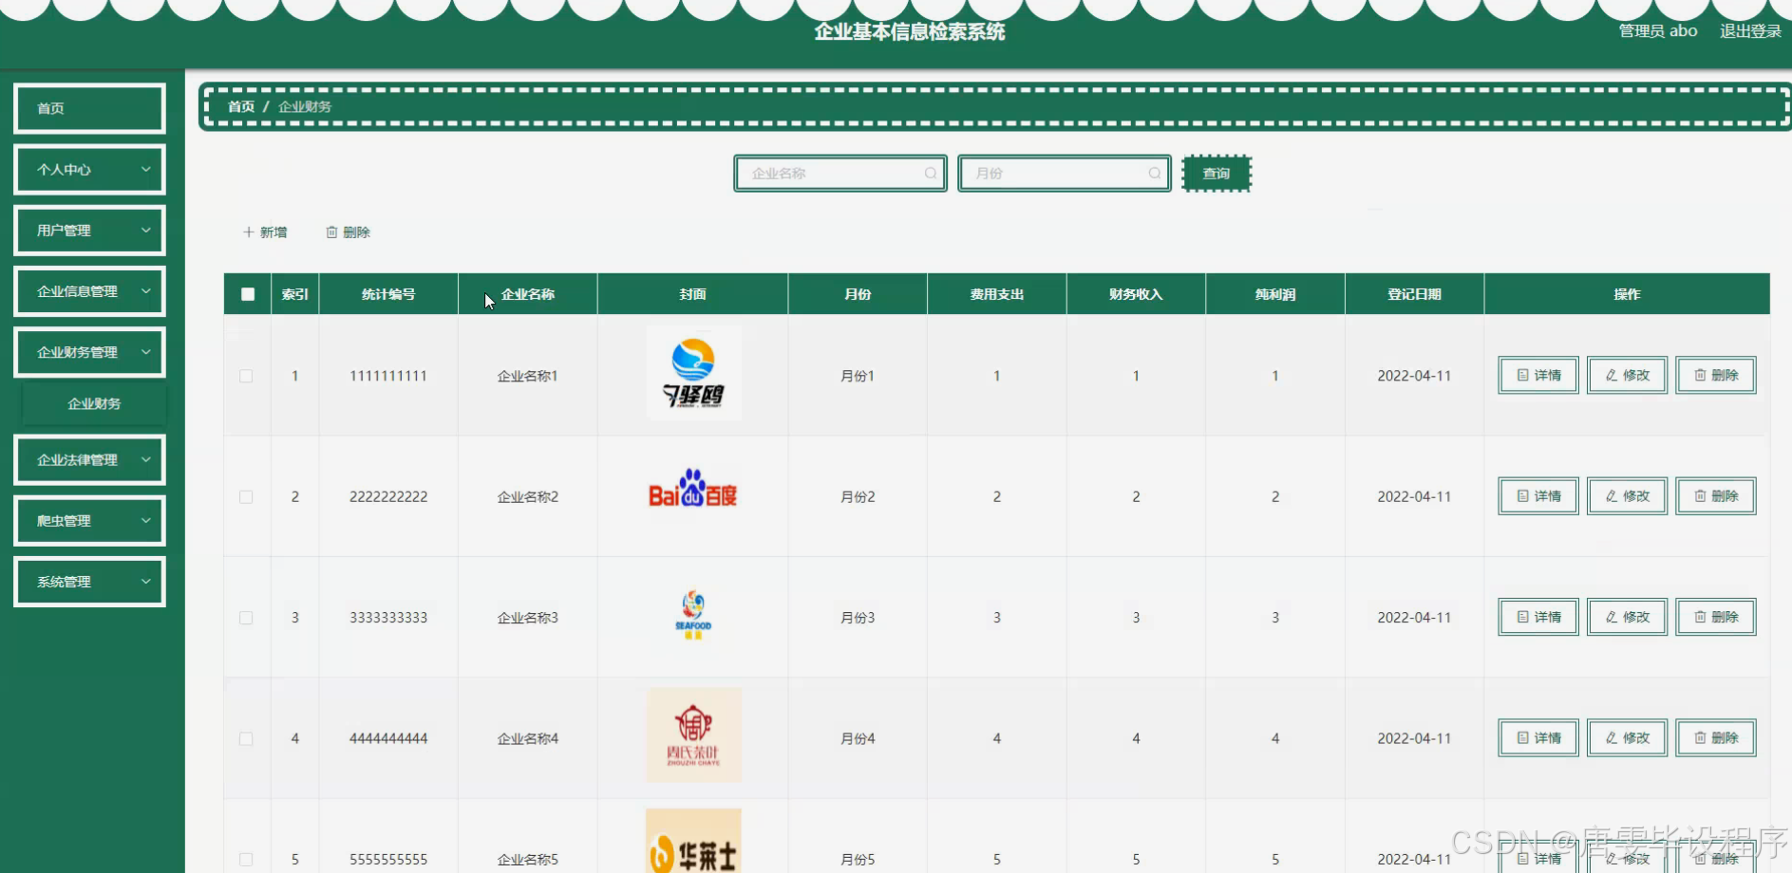Open the cover thumbnail for 企业名称1
1792x873 pixels.
[x=693, y=373]
